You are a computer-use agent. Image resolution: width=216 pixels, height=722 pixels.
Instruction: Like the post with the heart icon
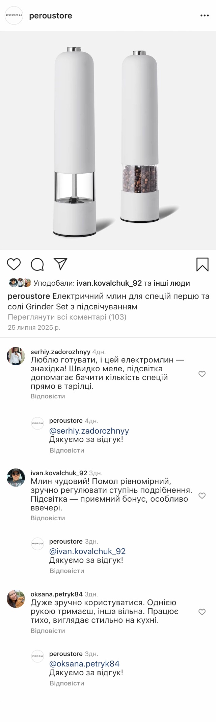(x=14, y=264)
